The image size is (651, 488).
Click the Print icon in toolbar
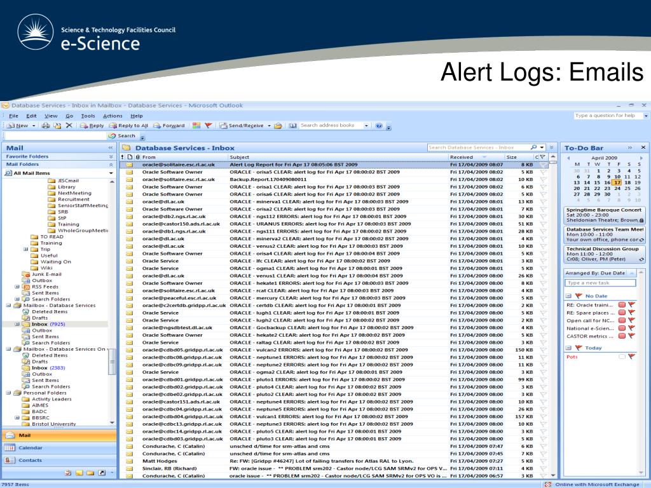click(46, 126)
